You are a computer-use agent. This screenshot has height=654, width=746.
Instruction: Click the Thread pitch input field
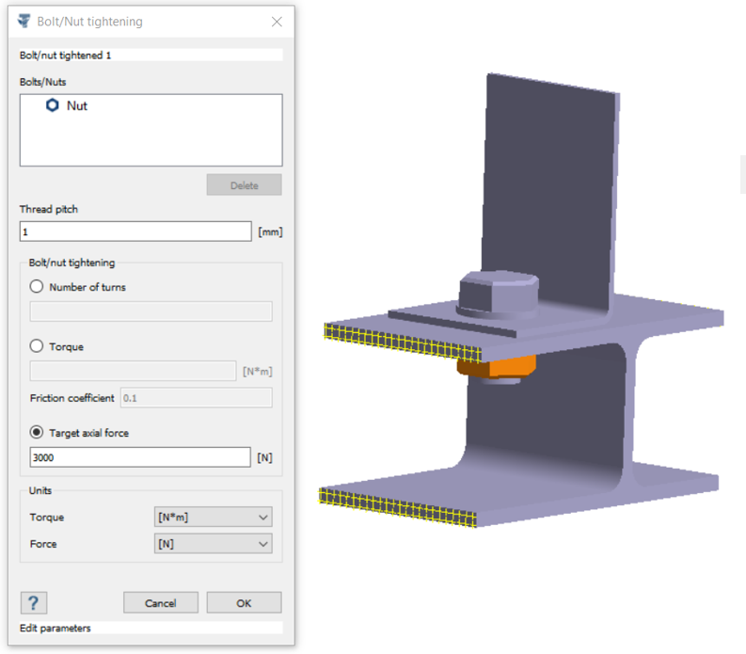135,231
